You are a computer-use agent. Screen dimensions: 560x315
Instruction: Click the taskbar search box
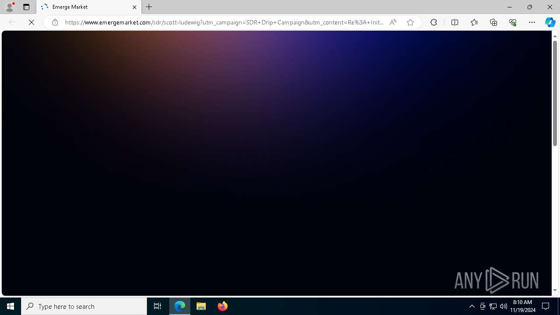click(x=84, y=306)
